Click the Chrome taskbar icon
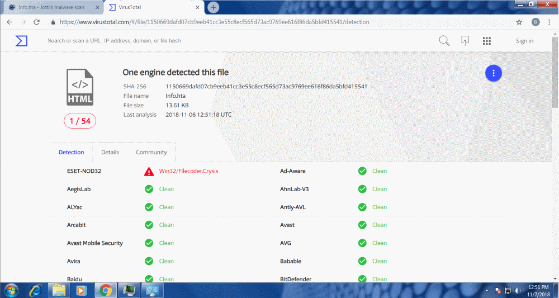 pos(106,291)
